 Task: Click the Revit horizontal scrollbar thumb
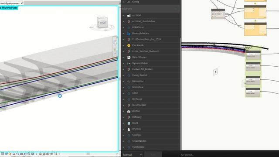pos(88,154)
